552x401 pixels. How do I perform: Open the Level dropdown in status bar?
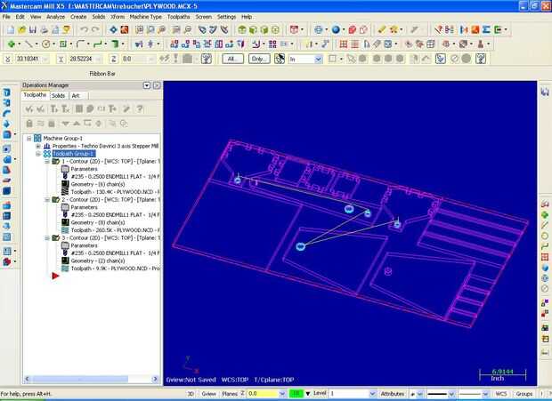tap(372, 394)
